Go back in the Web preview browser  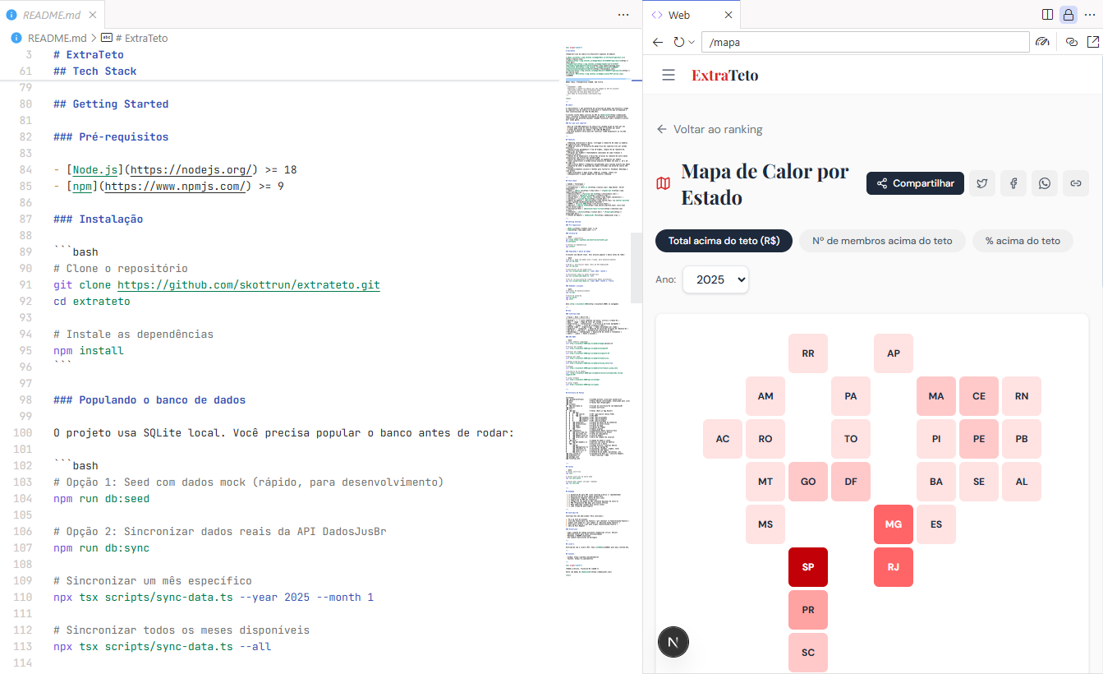pyautogui.click(x=658, y=42)
